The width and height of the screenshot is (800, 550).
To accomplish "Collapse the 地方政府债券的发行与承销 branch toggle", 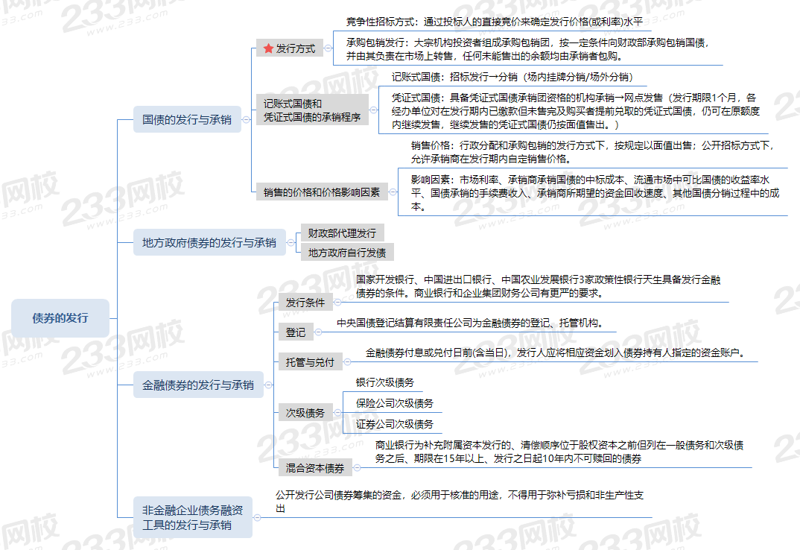I will [291, 243].
